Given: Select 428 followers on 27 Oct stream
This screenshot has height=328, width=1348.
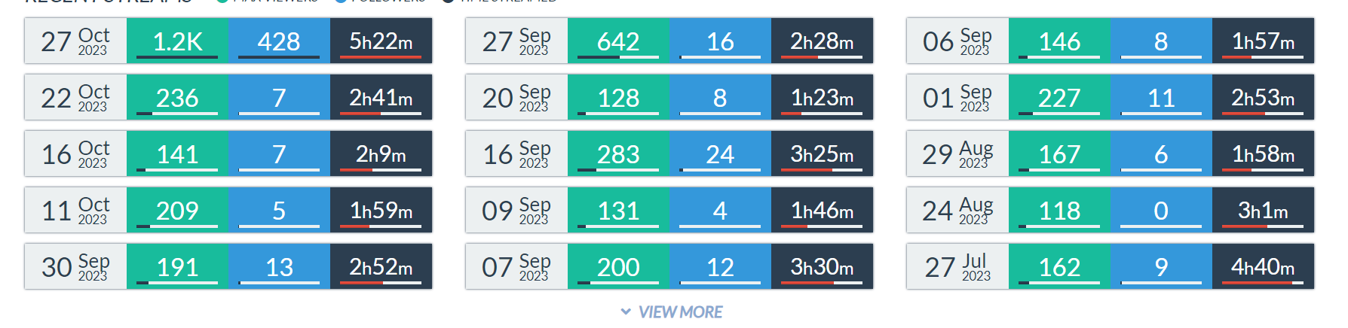Looking at the screenshot, I should click(279, 41).
